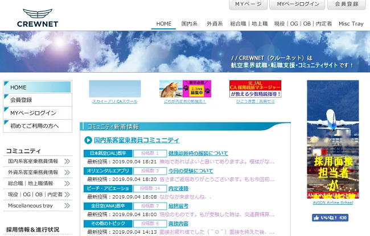370x236 pixels.
Task: Click MYページログイン in the left sidebar
Action: click(x=38, y=113)
